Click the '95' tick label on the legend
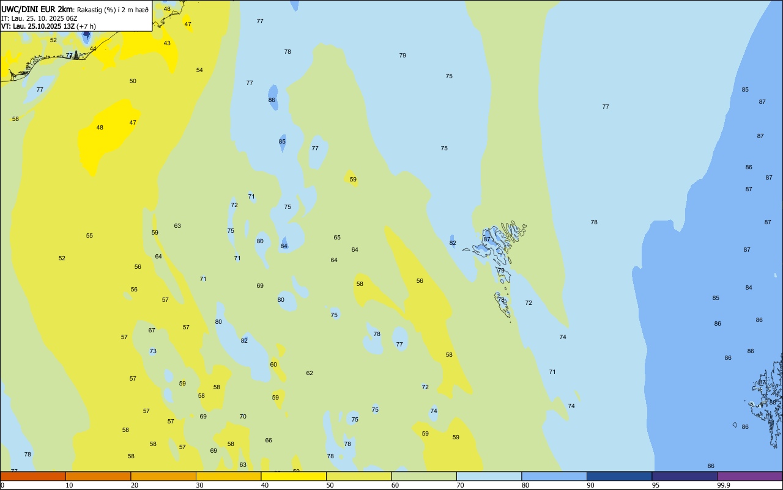The image size is (783, 490). coord(656,485)
